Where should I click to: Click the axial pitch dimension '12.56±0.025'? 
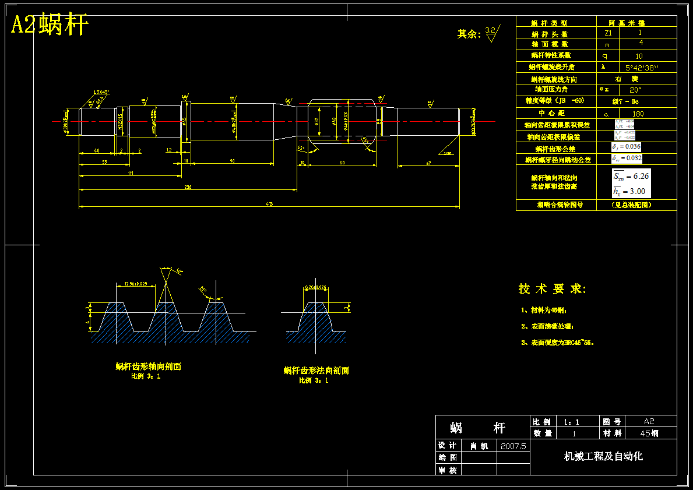136,284
